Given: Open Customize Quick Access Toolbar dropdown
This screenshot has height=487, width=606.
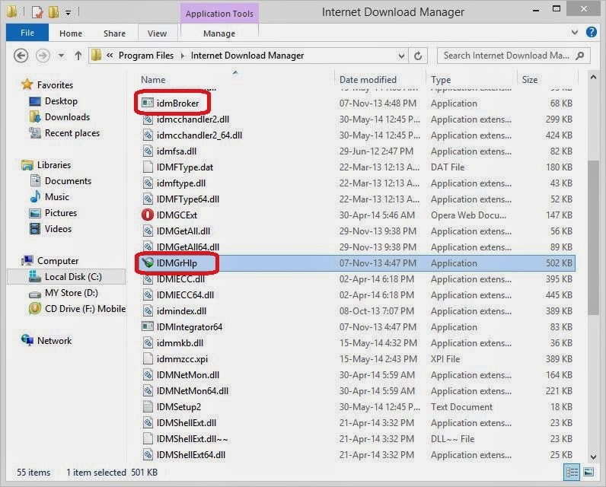Looking at the screenshot, I should coord(68,13).
